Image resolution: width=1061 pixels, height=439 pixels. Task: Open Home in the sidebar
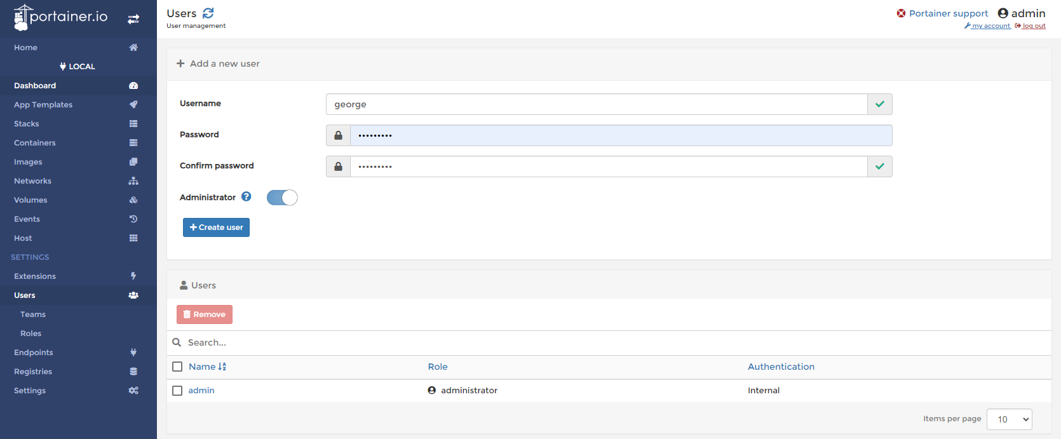pyautogui.click(x=78, y=48)
